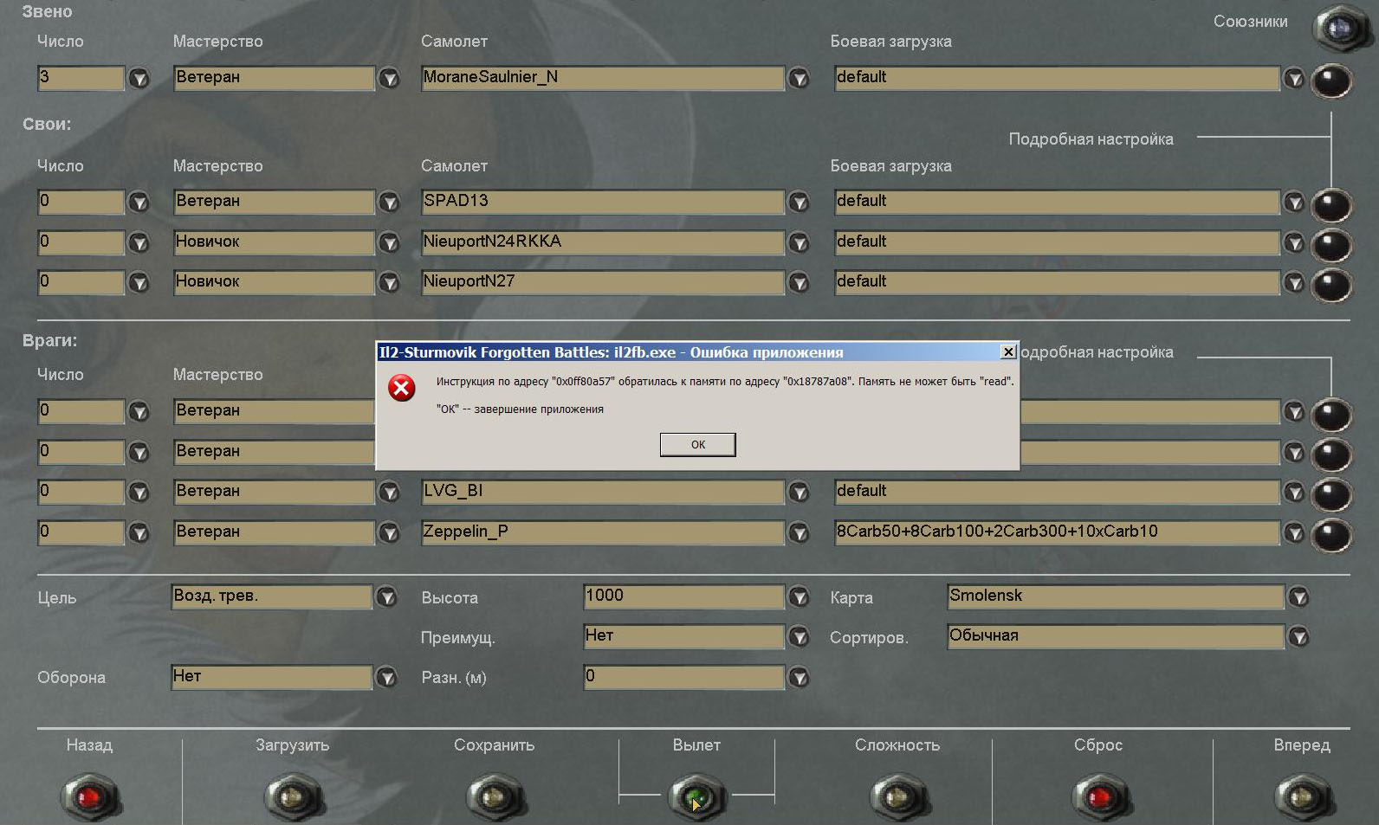Expand the aircraft dropdown arrow beside LVG_BI

click(x=799, y=493)
